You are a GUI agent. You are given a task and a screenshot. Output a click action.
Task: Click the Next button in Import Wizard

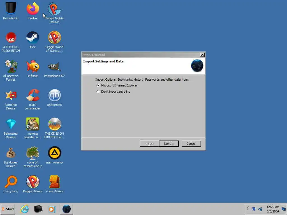pos(169,144)
